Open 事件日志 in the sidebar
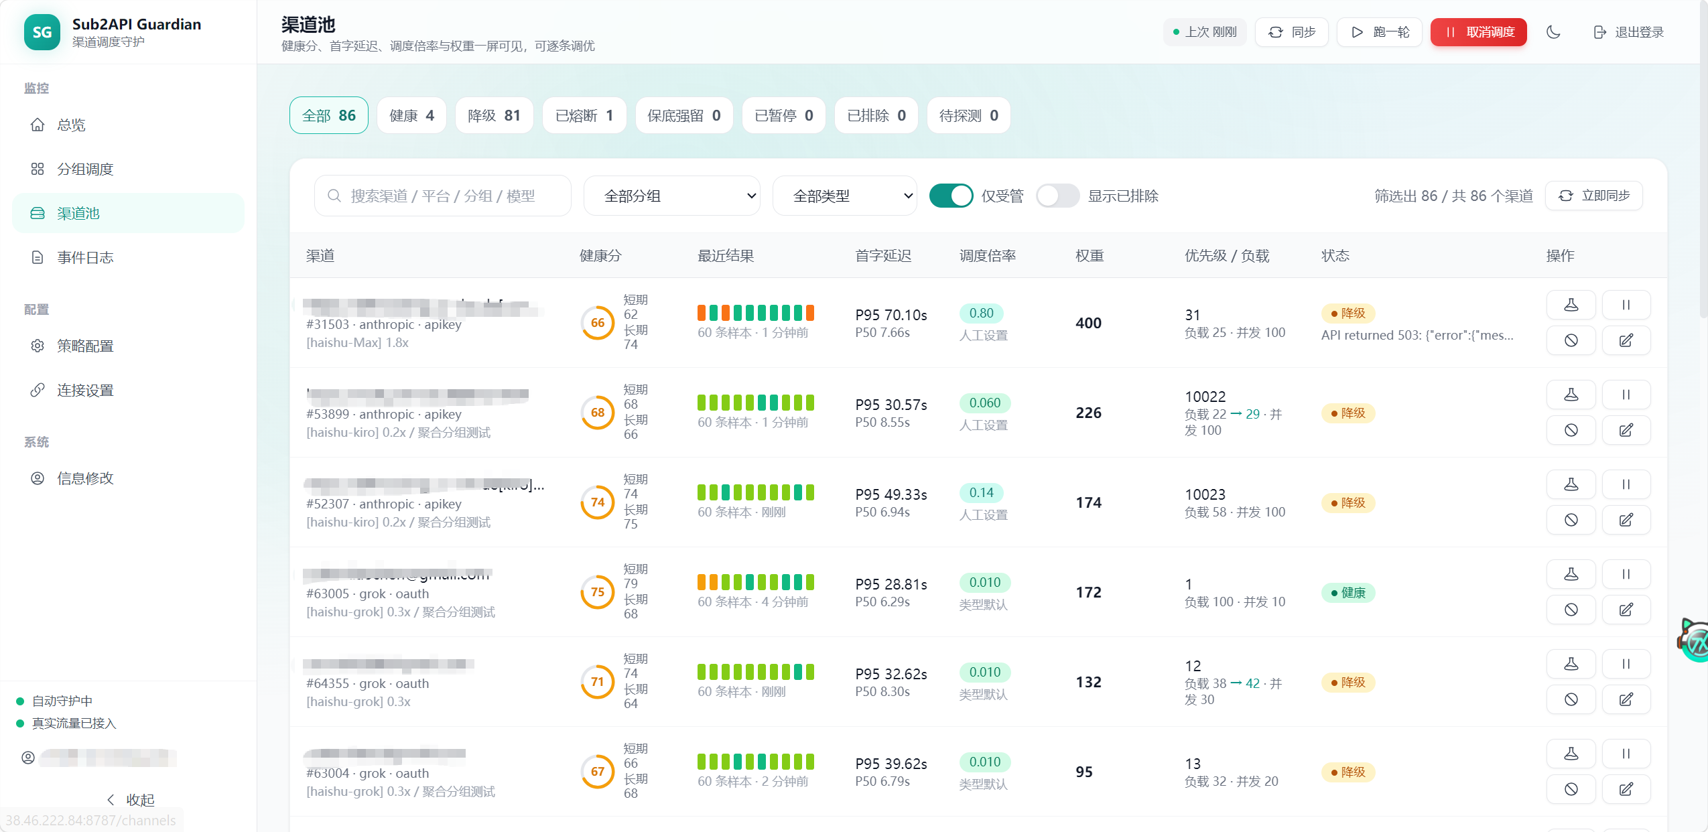Screen dimensions: 1708x832 pyautogui.click(x=128, y=257)
